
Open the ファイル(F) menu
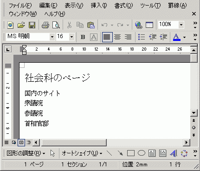20,6
